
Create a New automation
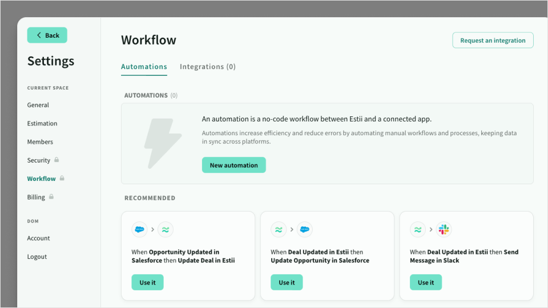234,165
